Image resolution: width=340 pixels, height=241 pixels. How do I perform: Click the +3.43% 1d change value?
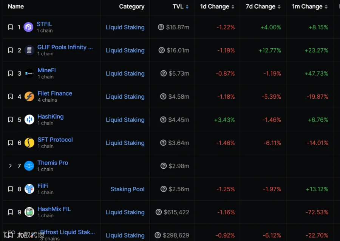tap(224, 120)
